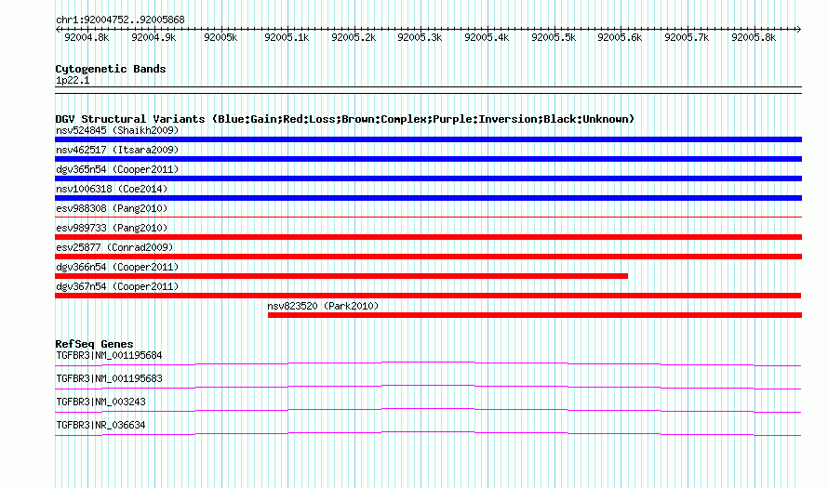Screen dimensions: 828x488
Task: Click the blue gain bar for nsv1006318
Action: pos(428,198)
